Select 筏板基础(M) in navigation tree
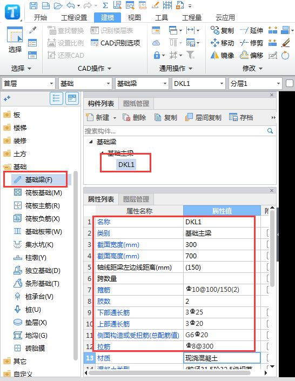 coord(38,193)
